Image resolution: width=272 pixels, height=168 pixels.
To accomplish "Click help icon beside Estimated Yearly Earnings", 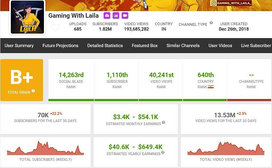I will pyautogui.click(x=163, y=152).
